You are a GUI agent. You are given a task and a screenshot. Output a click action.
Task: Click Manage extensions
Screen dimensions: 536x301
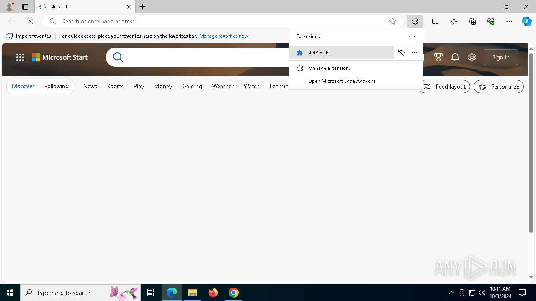coord(356,68)
